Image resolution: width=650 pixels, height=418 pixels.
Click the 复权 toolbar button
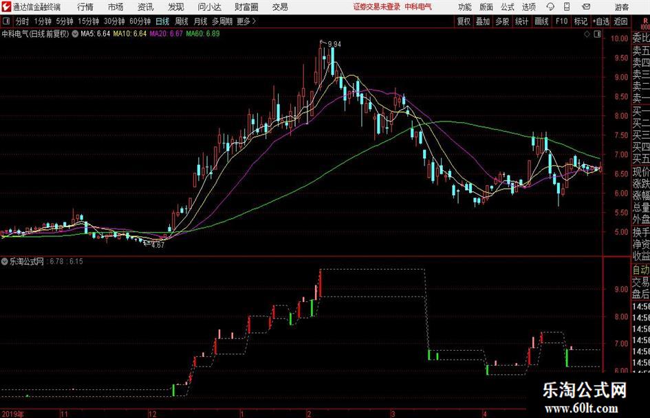coord(464,21)
